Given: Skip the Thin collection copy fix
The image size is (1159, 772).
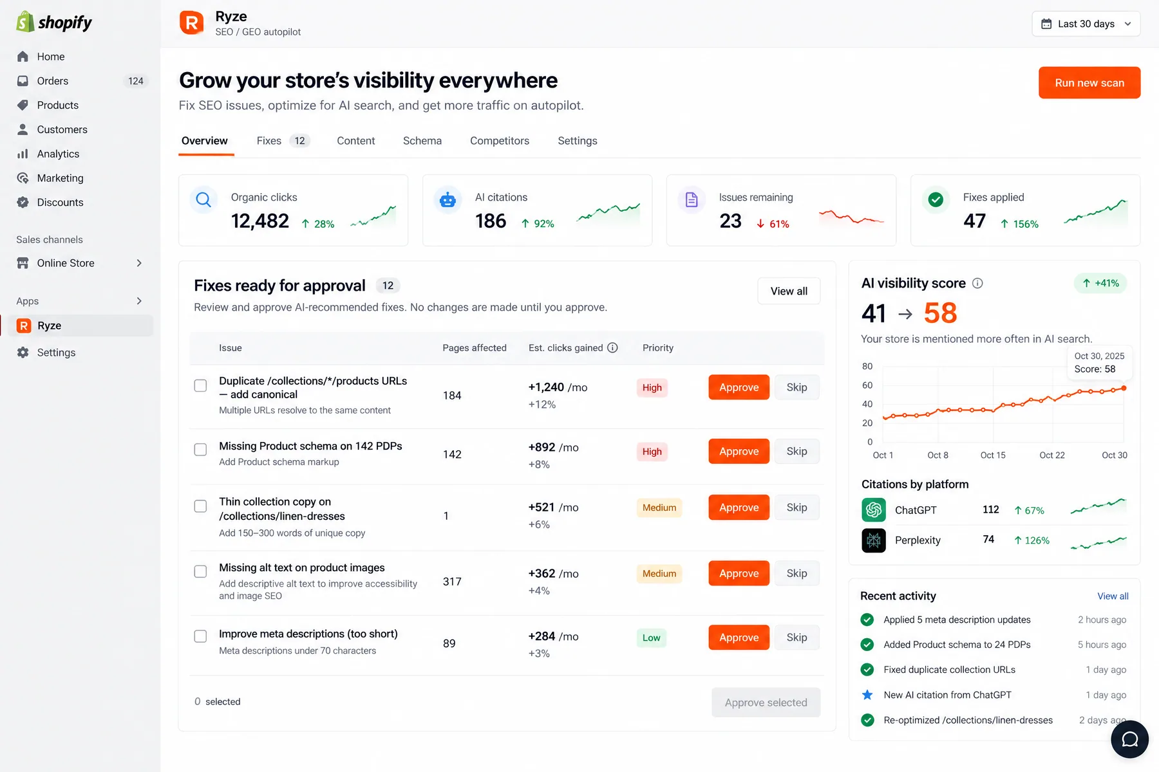Looking at the screenshot, I should click(796, 508).
